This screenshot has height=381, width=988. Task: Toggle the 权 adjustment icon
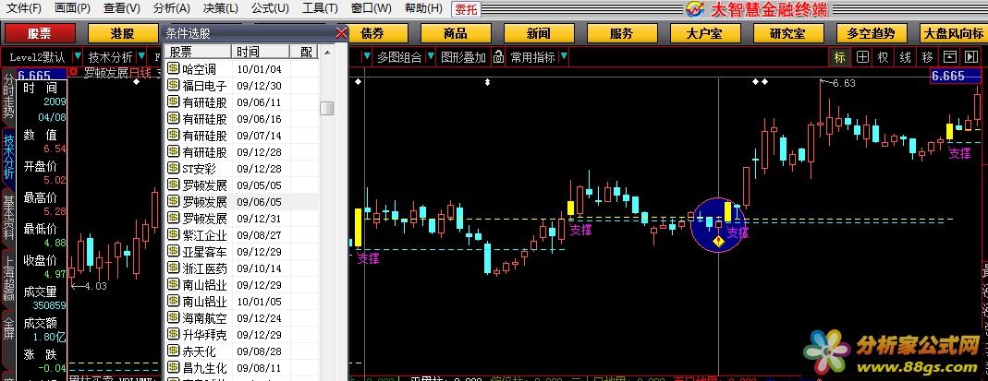884,57
